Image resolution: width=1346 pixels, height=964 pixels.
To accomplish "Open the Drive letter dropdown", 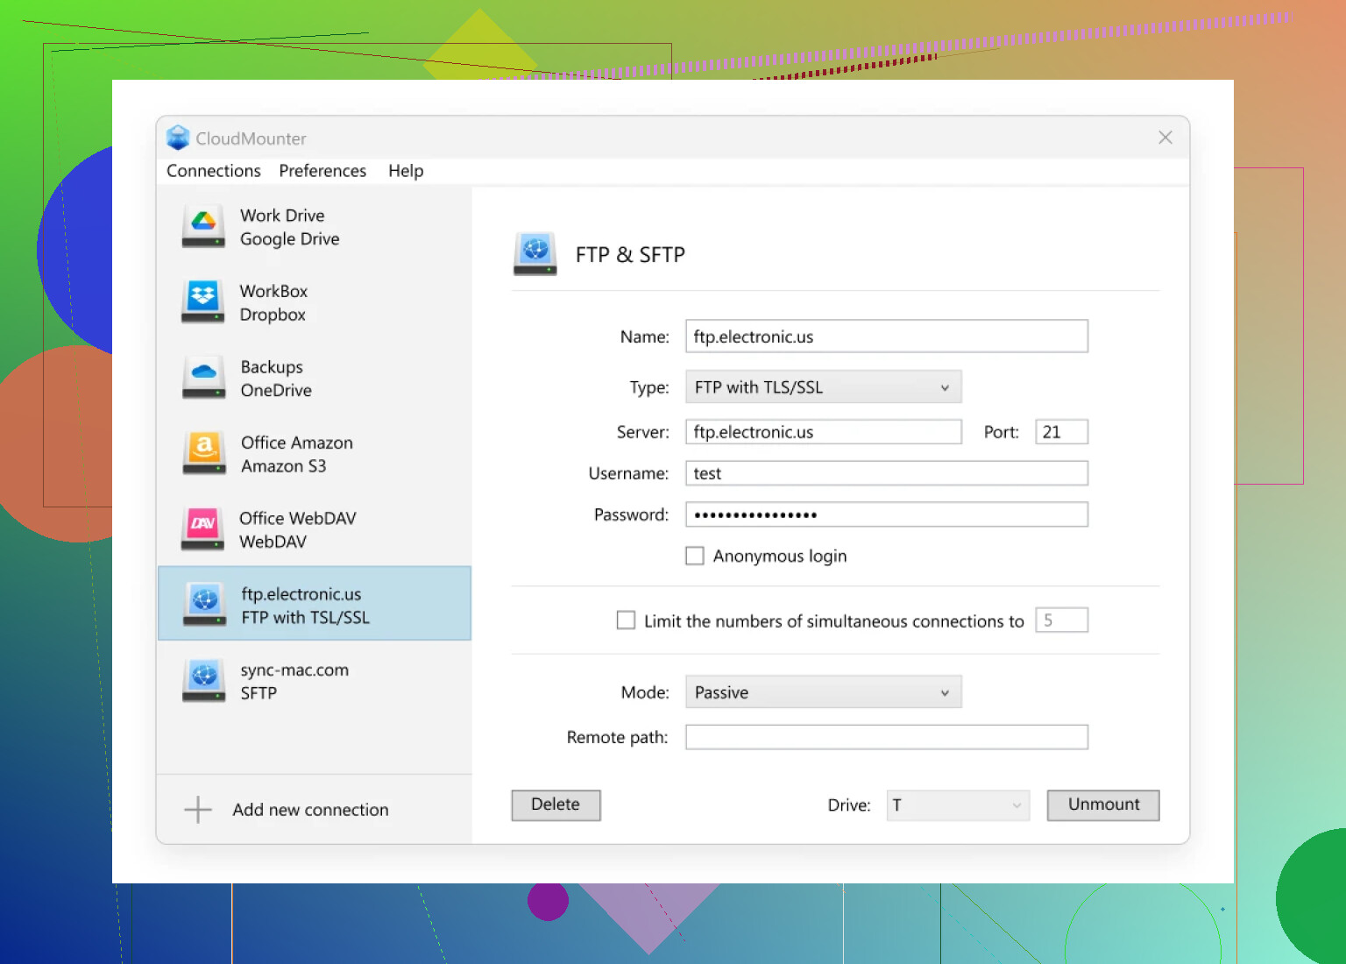I will (957, 805).
